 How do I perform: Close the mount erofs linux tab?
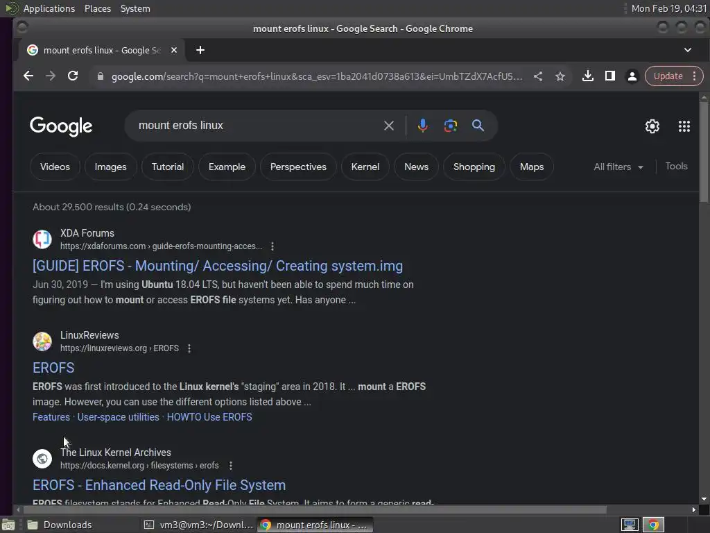coord(174,50)
